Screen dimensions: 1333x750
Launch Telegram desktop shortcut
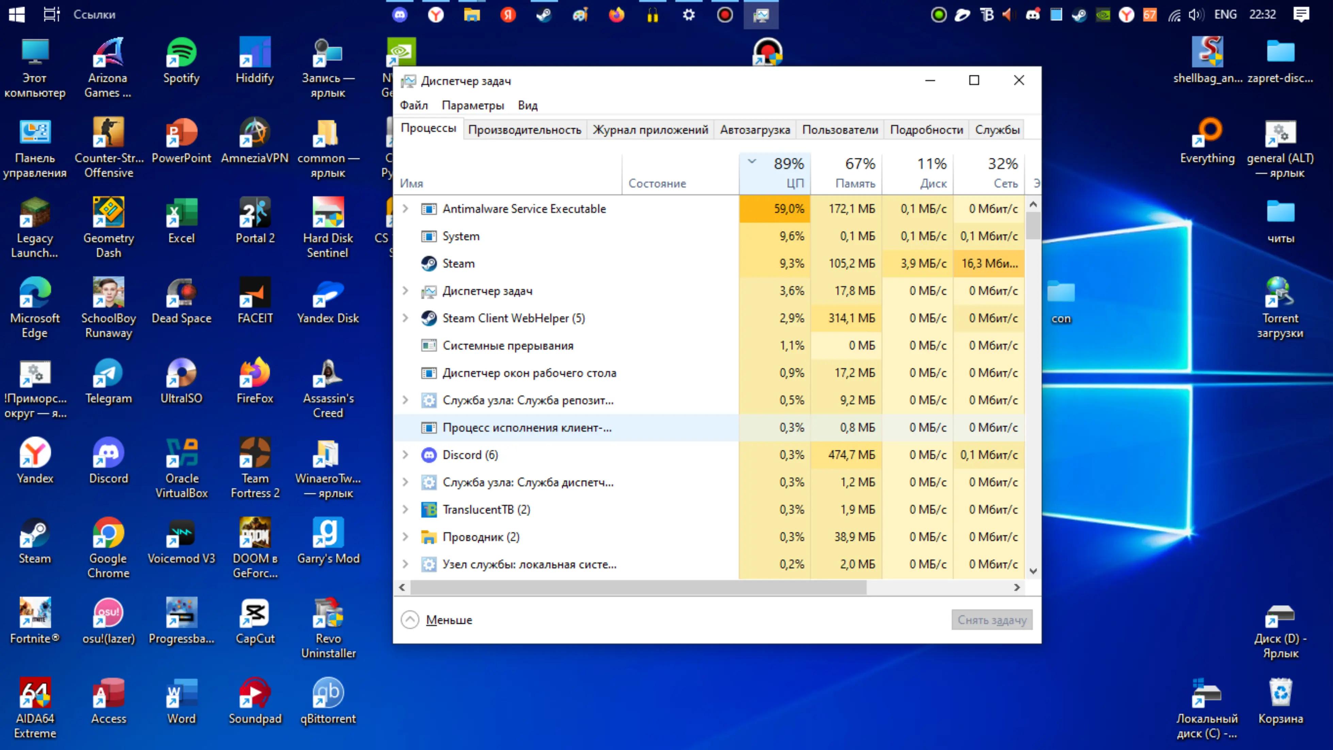click(108, 381)
